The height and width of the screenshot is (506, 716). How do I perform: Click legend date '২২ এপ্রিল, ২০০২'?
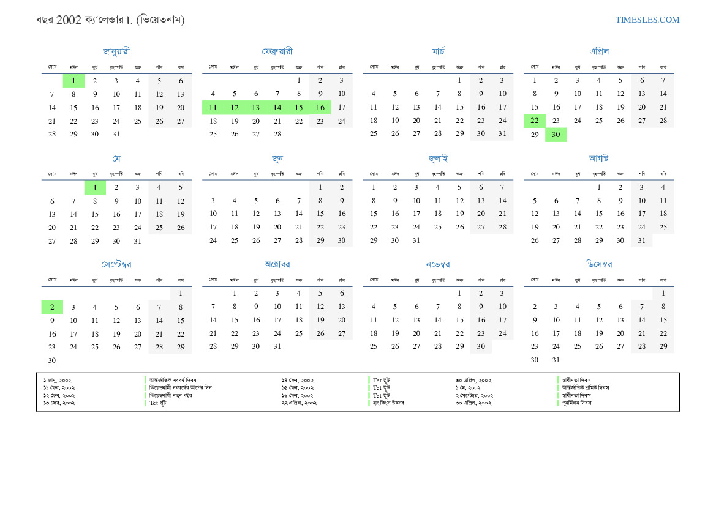(299, 403)
